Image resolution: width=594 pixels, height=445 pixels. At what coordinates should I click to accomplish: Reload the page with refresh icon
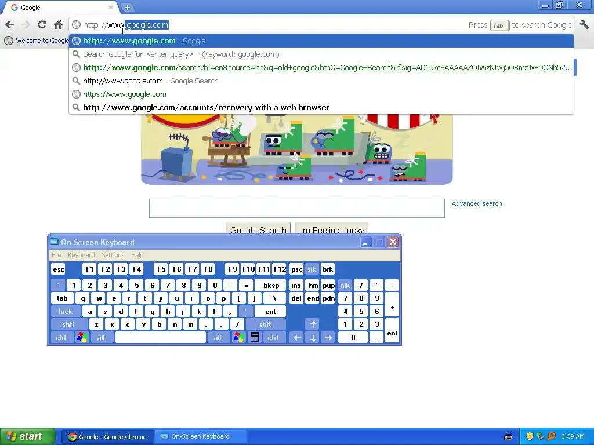[x=42, y=25]
